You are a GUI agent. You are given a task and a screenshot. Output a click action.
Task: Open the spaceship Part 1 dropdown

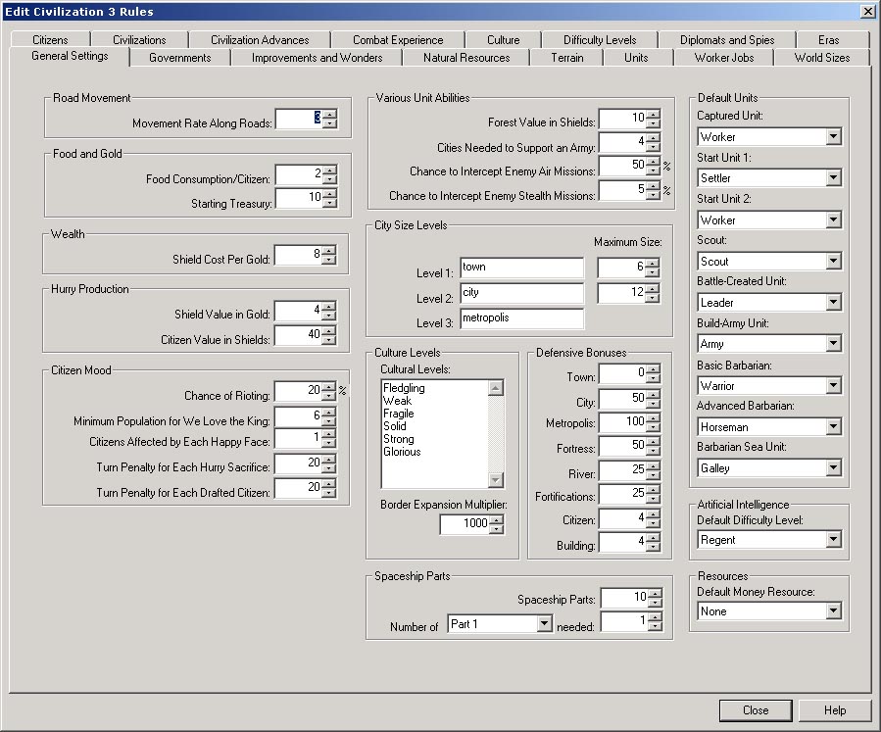[x=544, y=623]
